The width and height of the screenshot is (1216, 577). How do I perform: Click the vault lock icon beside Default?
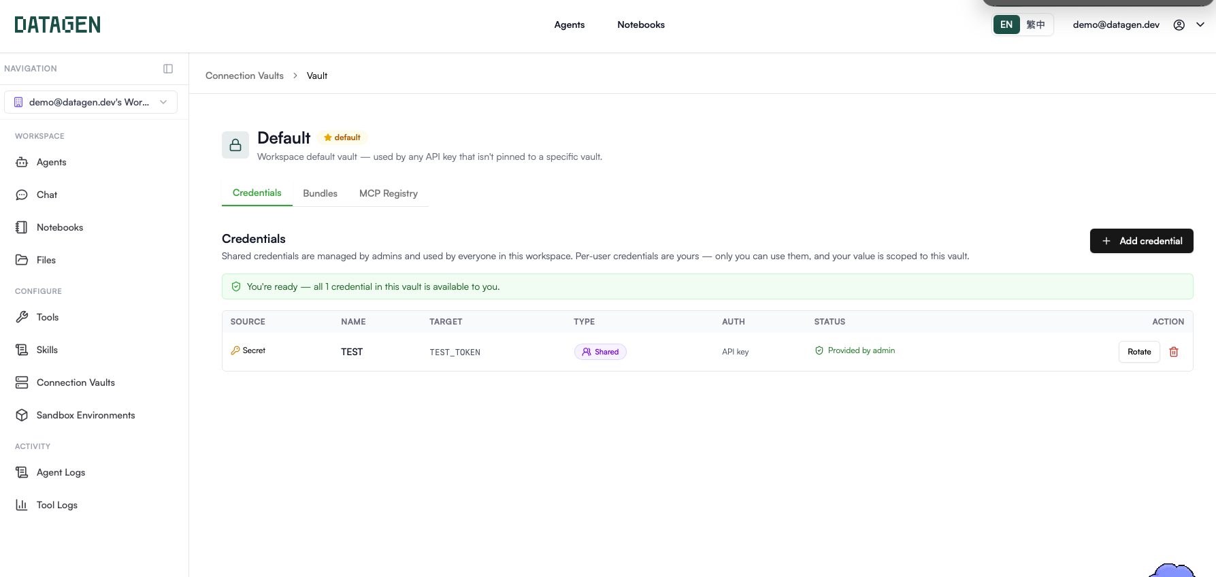pyautogui.click(x=235, y=145)
